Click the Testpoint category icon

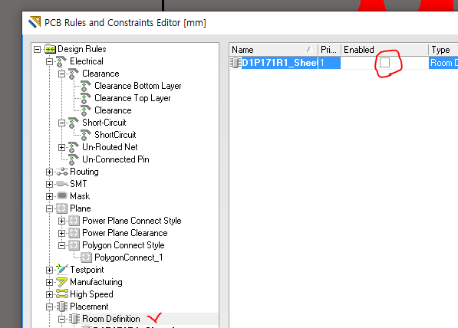pos(62,269)
